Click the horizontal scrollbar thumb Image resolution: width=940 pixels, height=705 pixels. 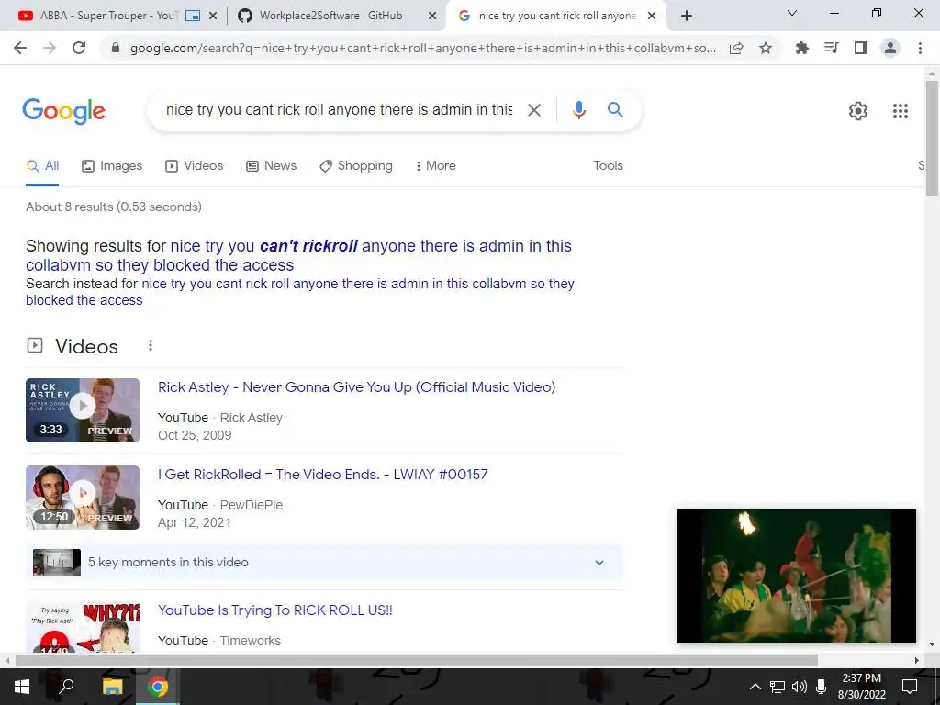coord(417,660)
